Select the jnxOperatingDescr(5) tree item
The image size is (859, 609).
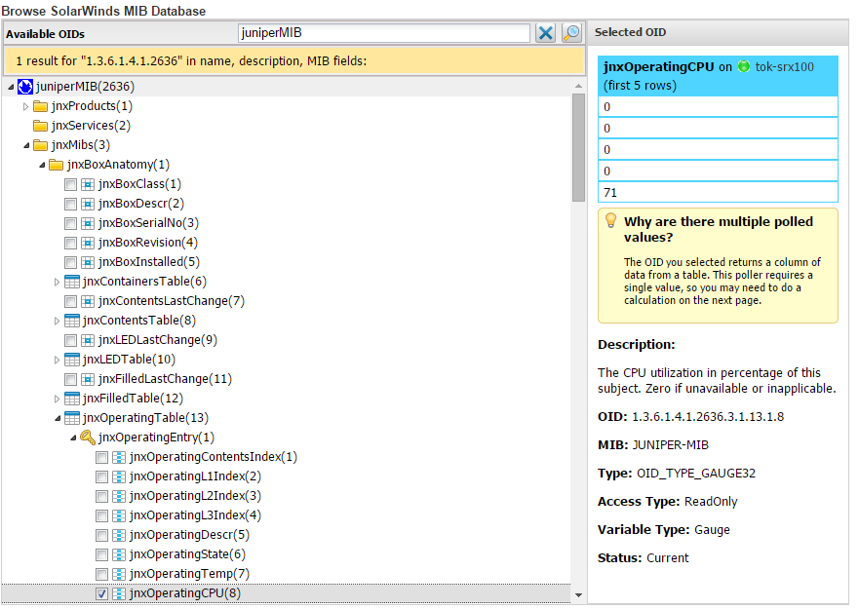pos(189,535)
